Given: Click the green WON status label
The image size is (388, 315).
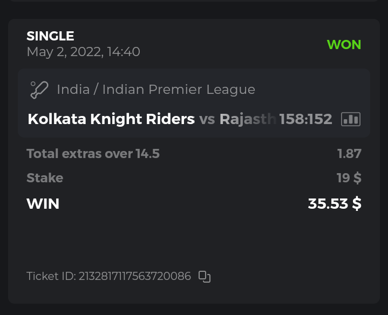Looking at the screenshot, I should click(344, 45).
